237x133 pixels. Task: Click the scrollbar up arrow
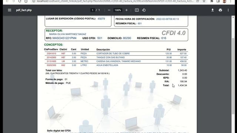[233, 17]
